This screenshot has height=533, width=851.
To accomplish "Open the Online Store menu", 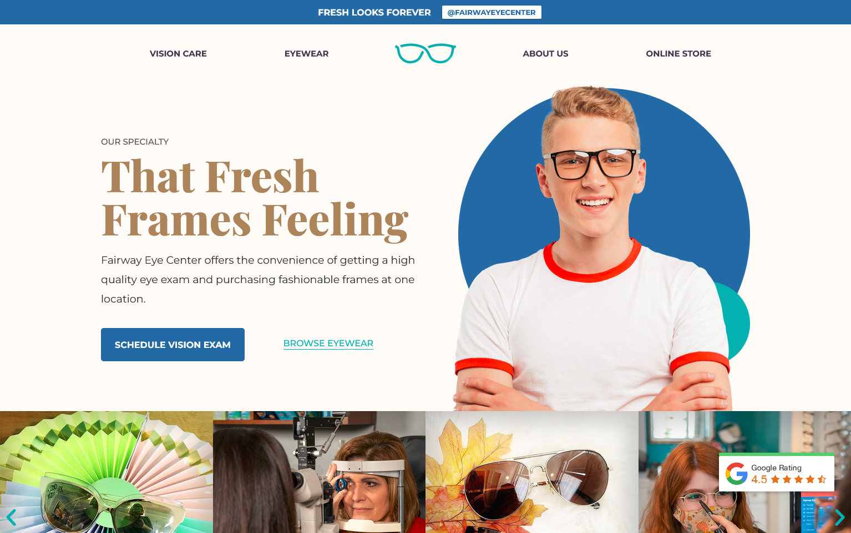I will tap(678, 54).
